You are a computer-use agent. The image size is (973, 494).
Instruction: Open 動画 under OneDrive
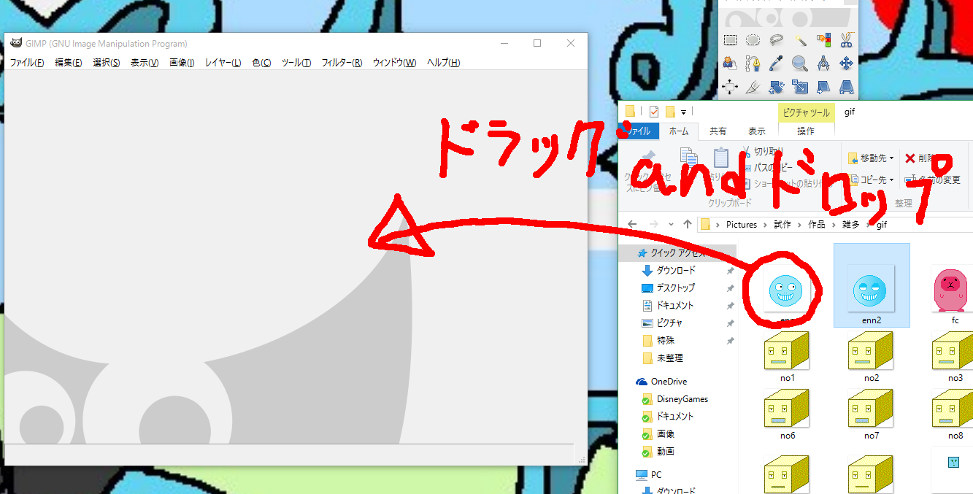[x=665, y=452]
